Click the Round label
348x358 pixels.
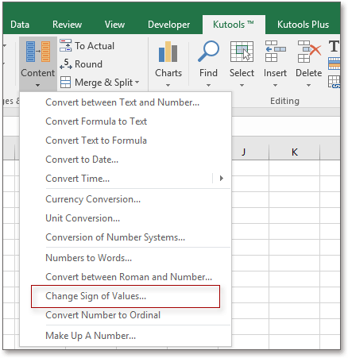pos(88,64)
